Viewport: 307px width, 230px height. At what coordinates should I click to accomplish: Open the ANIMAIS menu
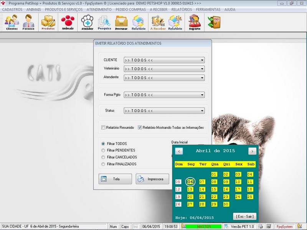[34, 10]
